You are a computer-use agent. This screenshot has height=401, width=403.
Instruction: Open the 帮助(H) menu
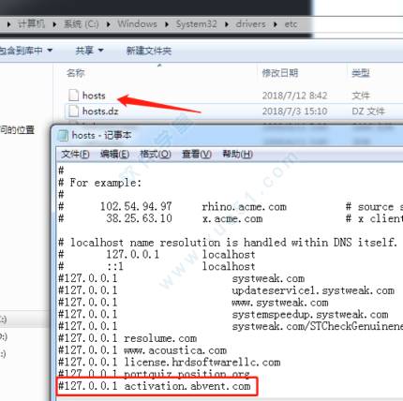(x=237, y=155)
